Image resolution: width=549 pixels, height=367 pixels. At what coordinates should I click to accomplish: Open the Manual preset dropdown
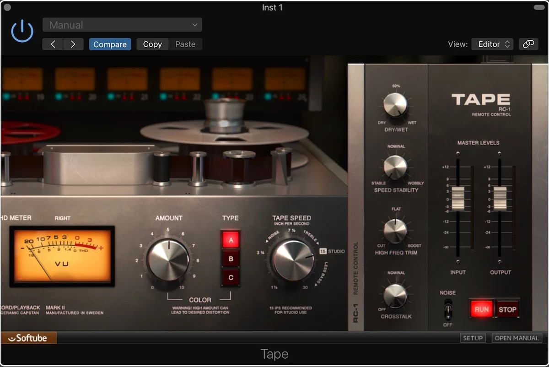(122, 25)
